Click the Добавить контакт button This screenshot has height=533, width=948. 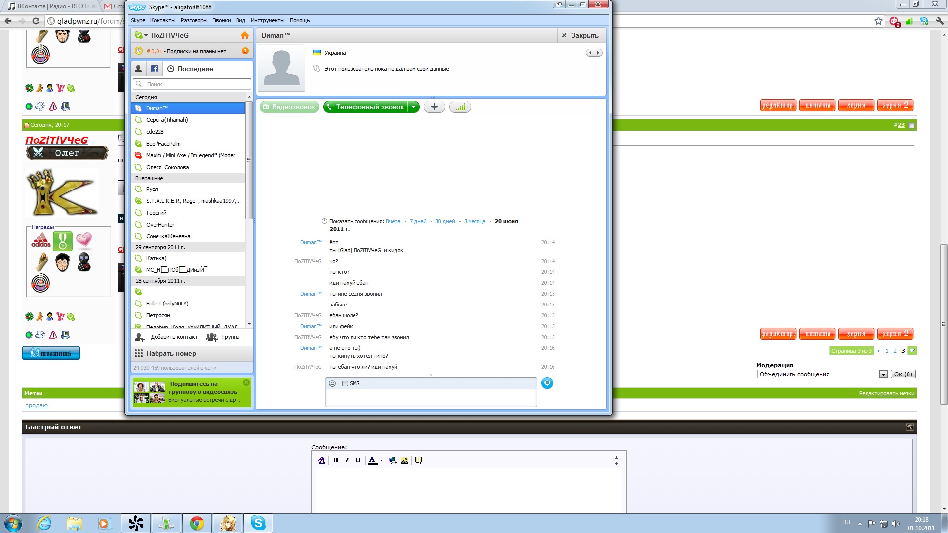tap(167, 337)
